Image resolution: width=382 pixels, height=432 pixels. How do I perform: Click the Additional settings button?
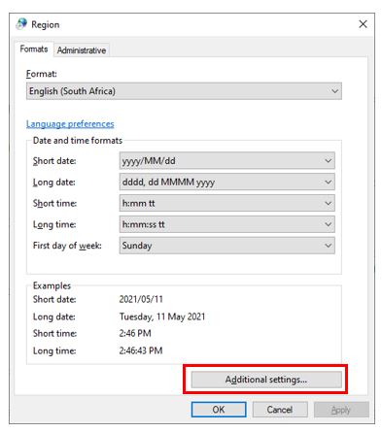266,380
